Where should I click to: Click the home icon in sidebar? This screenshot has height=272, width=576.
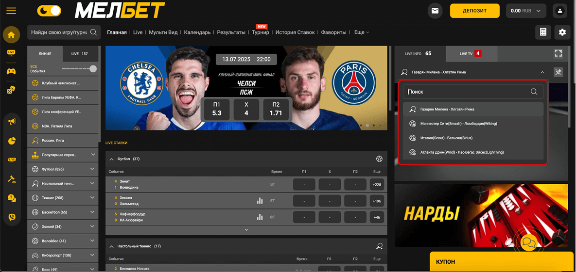coord(11,35)
